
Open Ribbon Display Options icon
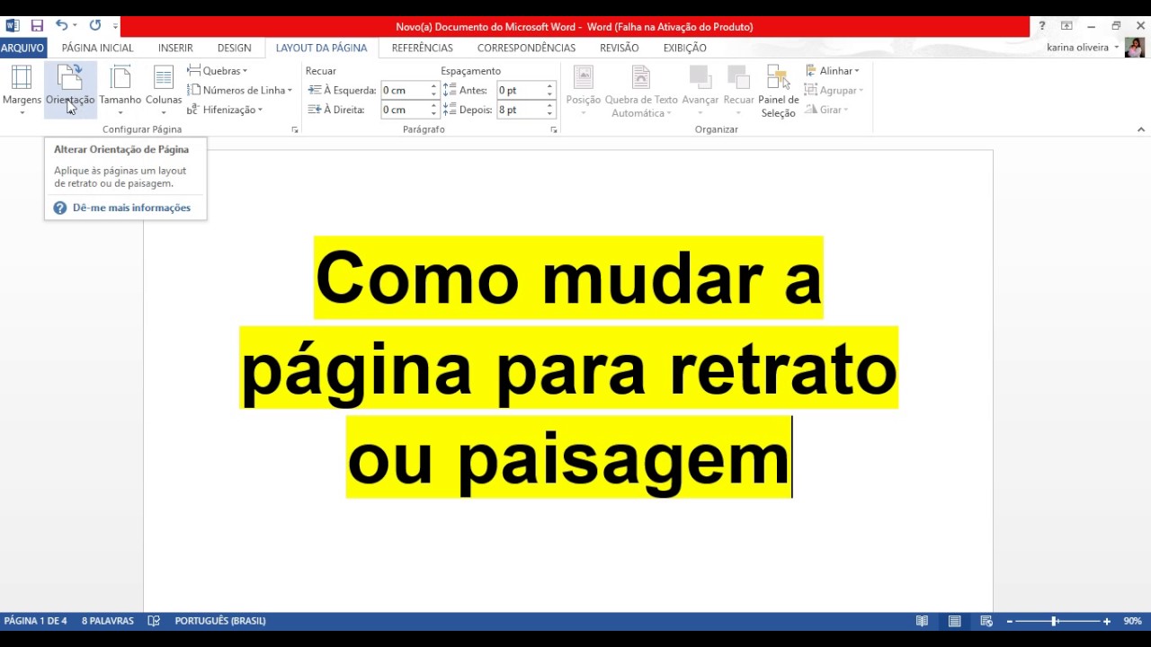pyautogui.click(x=1066, y=26)
